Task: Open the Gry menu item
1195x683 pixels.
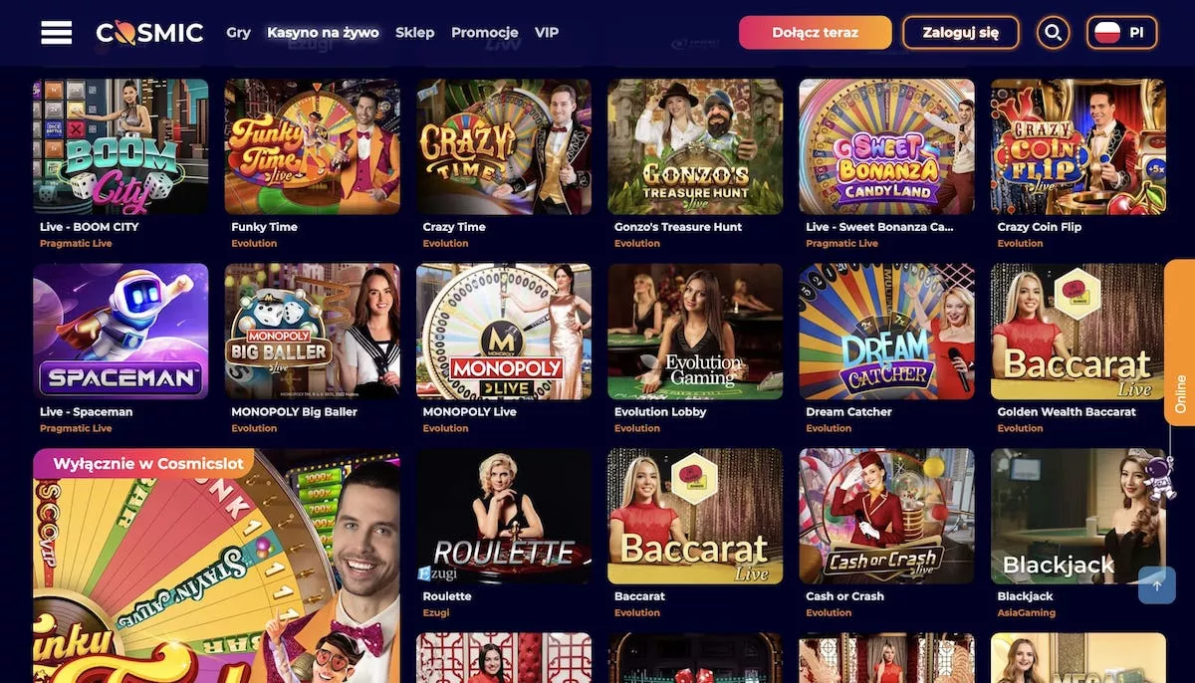Action: (x=239, y=32)
